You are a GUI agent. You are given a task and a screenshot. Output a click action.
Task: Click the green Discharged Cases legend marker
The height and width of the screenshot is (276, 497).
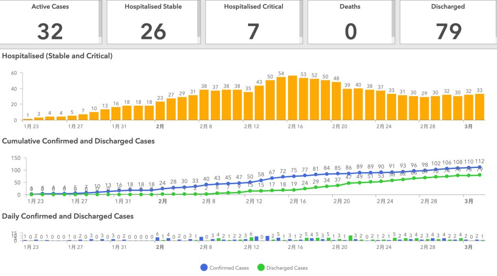click(261, 268)
